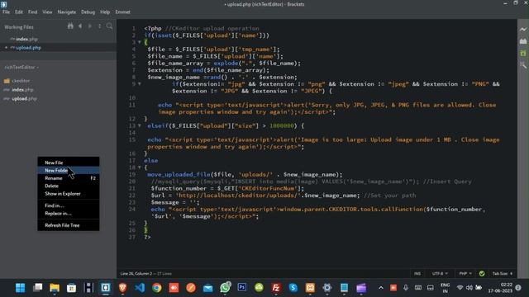Choose Delete from the context menu
The width and height of the screenshot is (529, 297).
click(x=69, y=186)
